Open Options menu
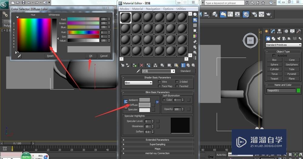Image resolution: width=303 pixels, height=159 pixels. [168, 9]
